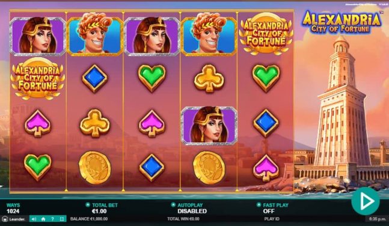Spin the reels with the play button

click(x=366, y=201)
